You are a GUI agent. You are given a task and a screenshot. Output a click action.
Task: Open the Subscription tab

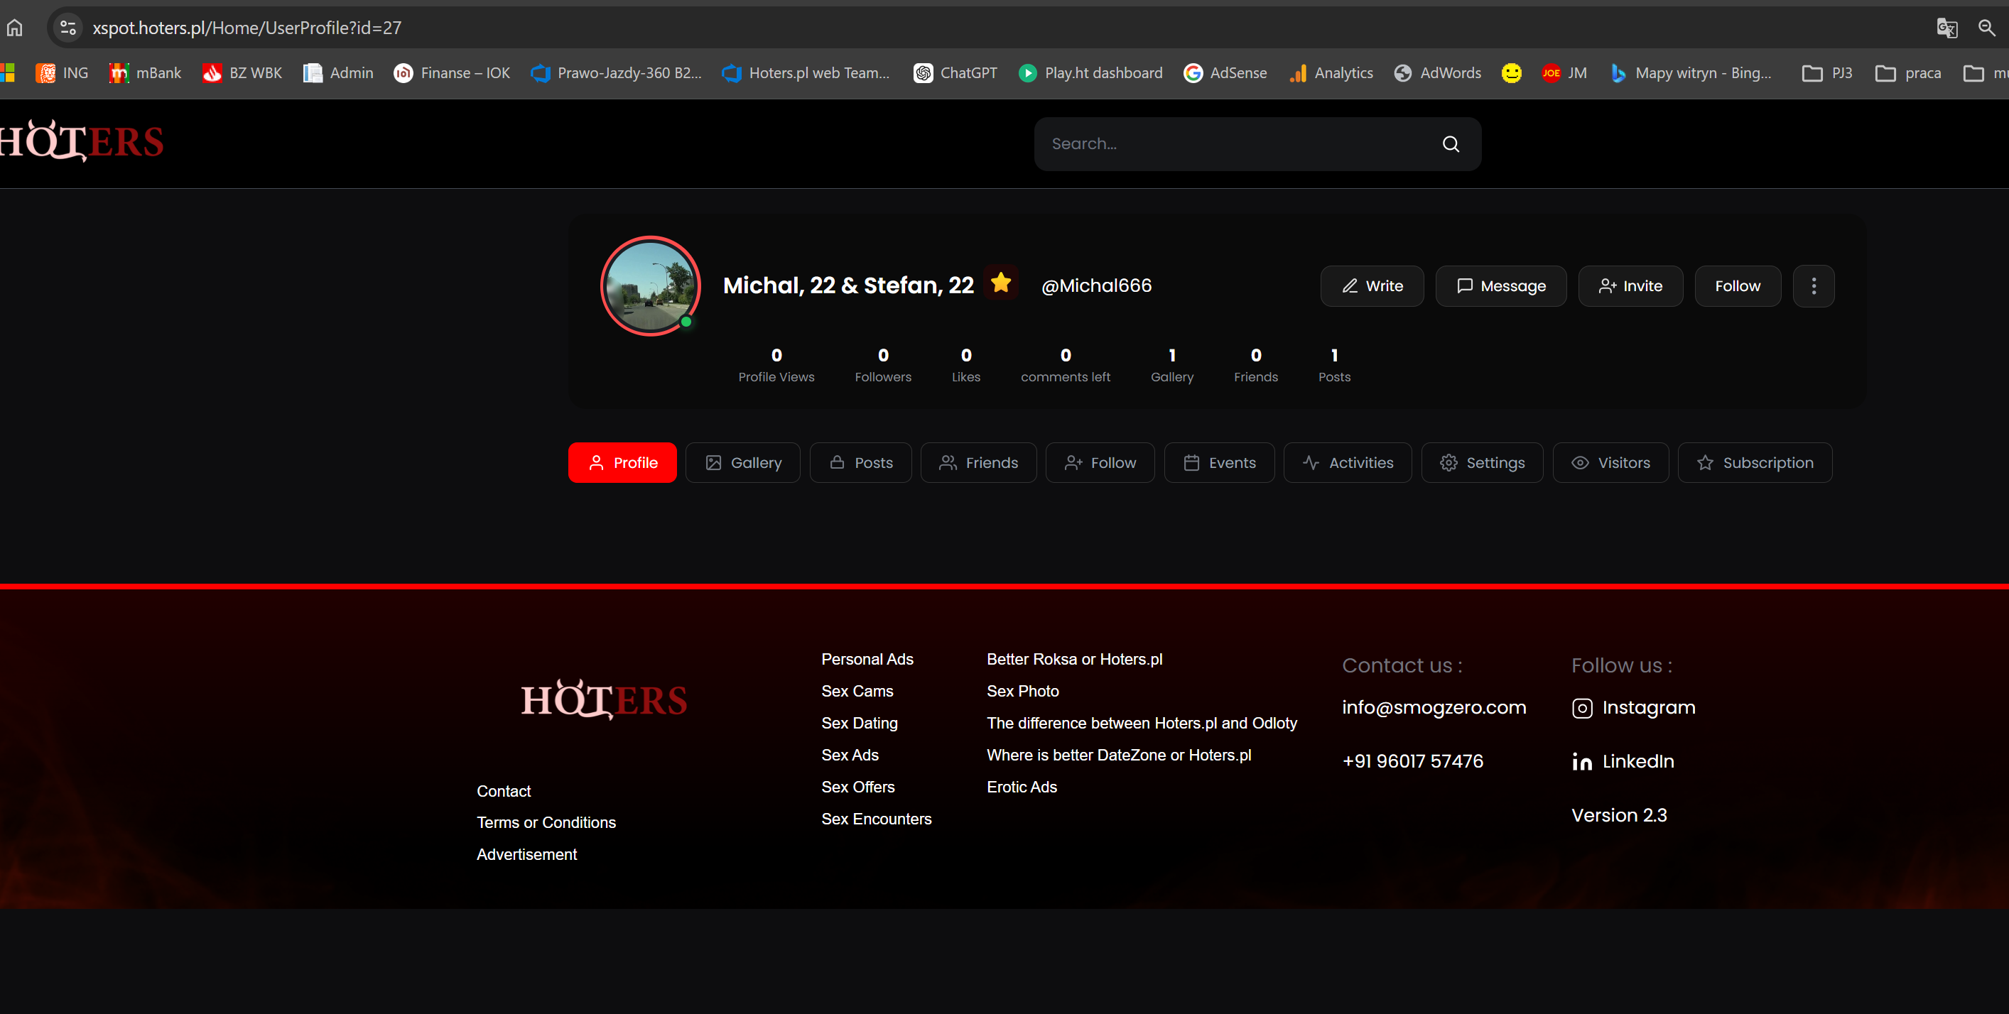click(x=1755, y=463)
